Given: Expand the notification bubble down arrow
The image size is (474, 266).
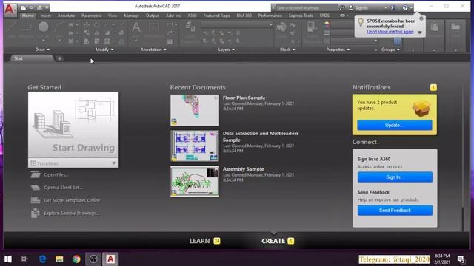Looking at the screenshot, I should tap(420, 33).
